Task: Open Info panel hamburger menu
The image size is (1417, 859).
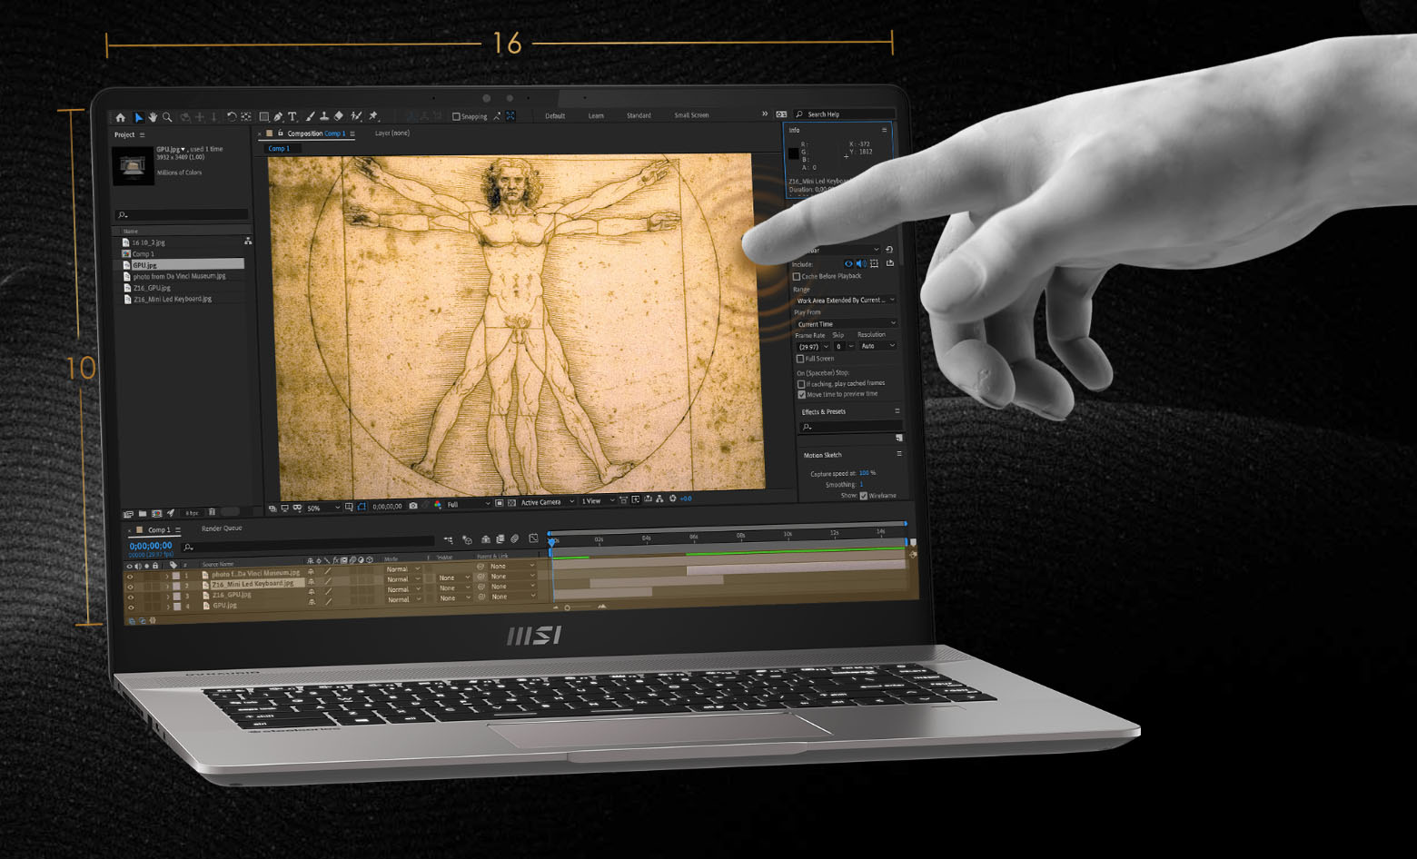Action: [x=884, y=130]
